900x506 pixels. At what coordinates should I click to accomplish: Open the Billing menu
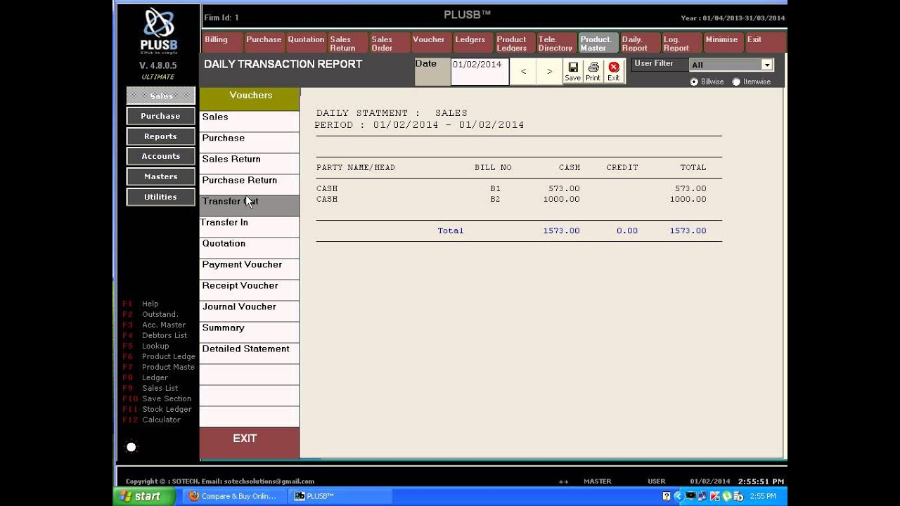pos(223,43)
